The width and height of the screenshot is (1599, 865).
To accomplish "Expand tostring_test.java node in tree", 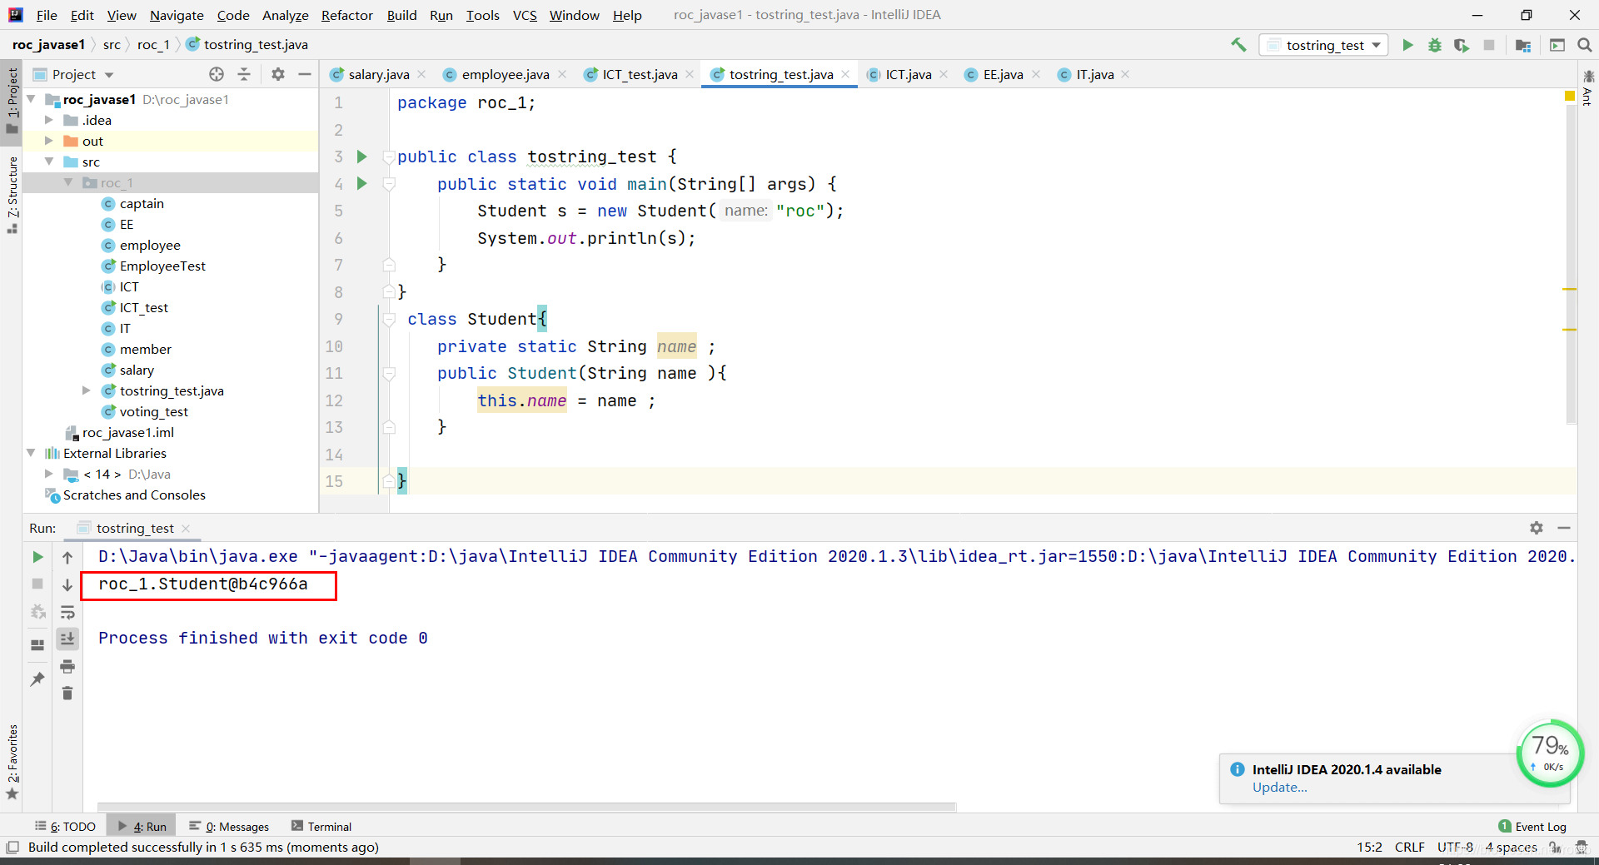I will point(87,390).
